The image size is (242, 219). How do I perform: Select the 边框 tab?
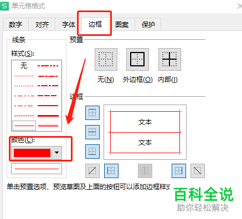pos(95,24)
